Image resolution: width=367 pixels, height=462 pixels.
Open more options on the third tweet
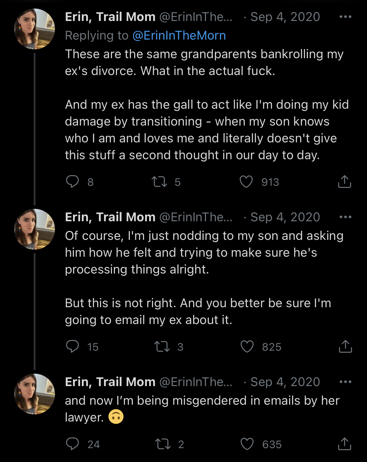345,382
